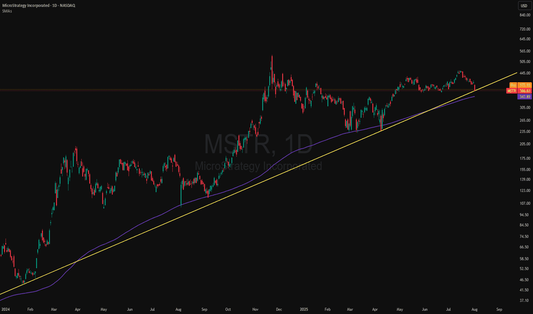
Task: Click the 37.10 price axis label
Action: [x=525, y=301]
